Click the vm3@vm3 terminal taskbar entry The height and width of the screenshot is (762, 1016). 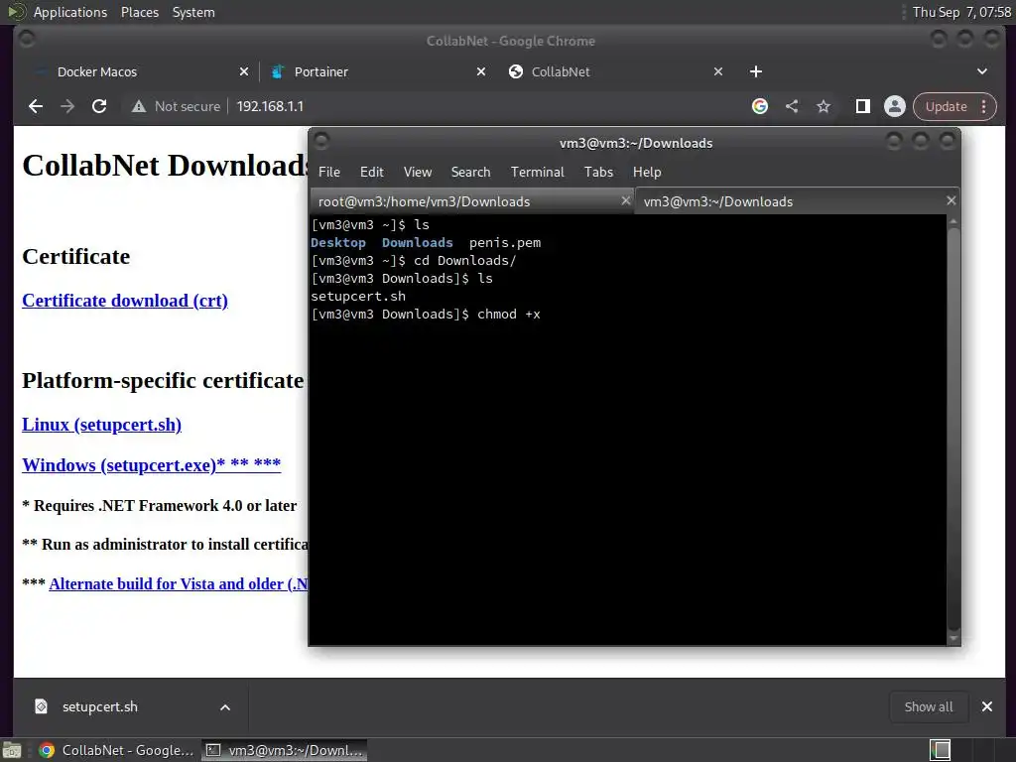tap(285, 750)
